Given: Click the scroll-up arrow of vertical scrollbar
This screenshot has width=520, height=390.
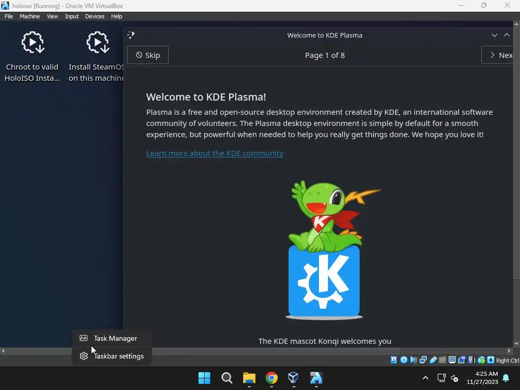Looking at the screenshot, I should coord(516,24).
